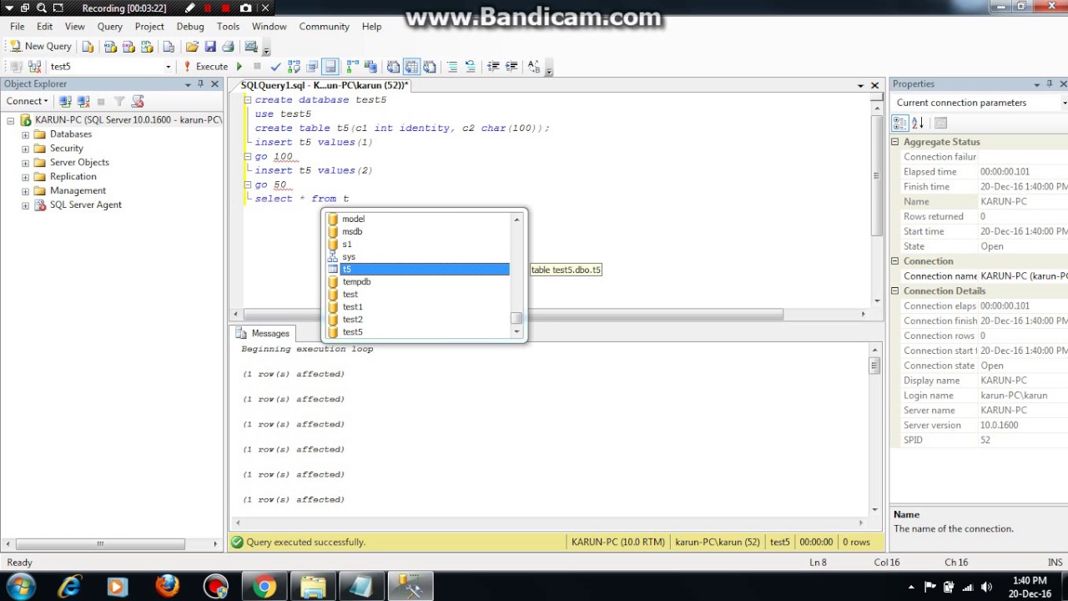
Task: Expand the Server Objects folder
Action: pos(25,163)
